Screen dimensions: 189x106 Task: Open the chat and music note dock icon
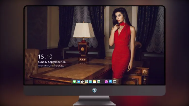86,82
